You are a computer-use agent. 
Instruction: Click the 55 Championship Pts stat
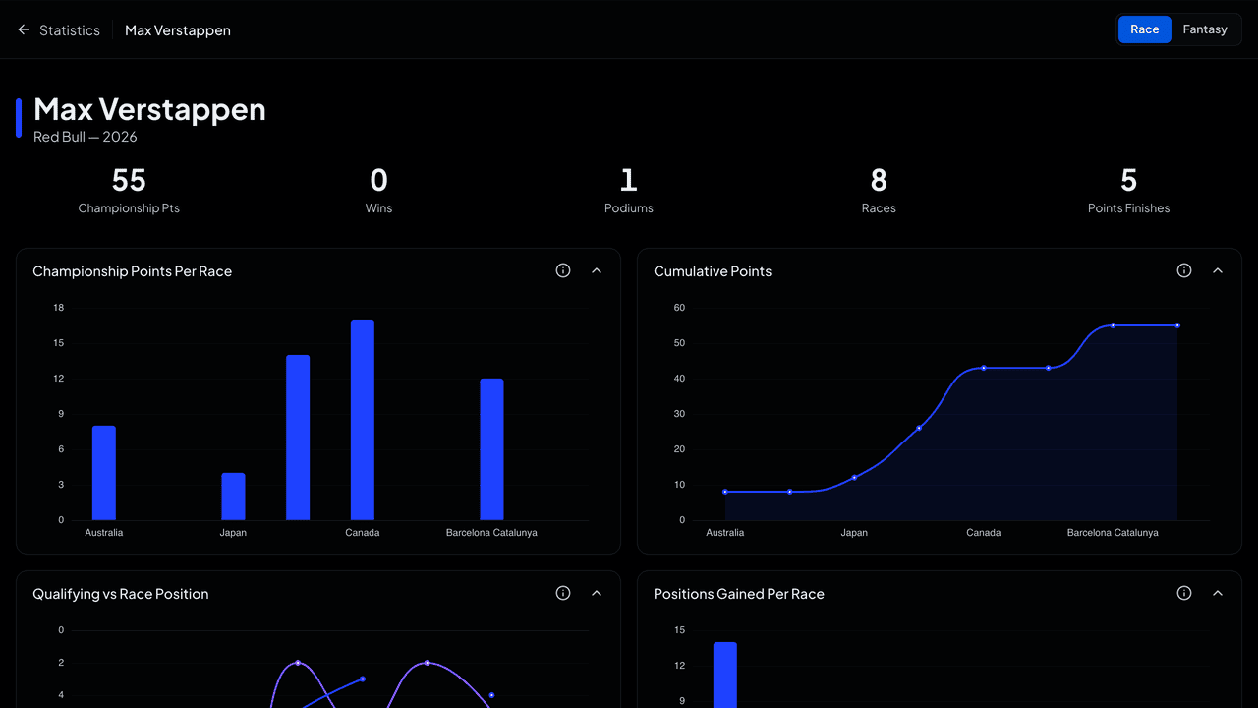coord(129,190)
